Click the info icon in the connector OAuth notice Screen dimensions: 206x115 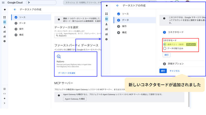pyautogui.click(x=164, y=18)
